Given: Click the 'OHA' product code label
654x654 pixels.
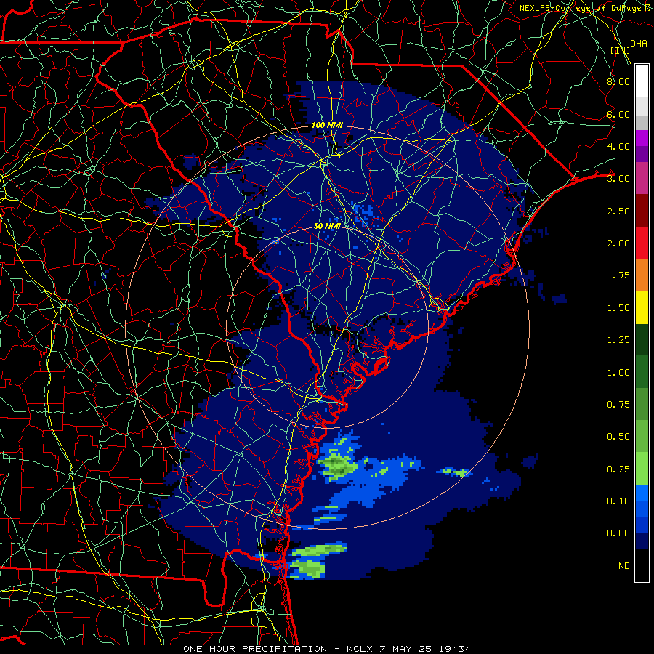Looking at the screenshot, I should point(639,43).
